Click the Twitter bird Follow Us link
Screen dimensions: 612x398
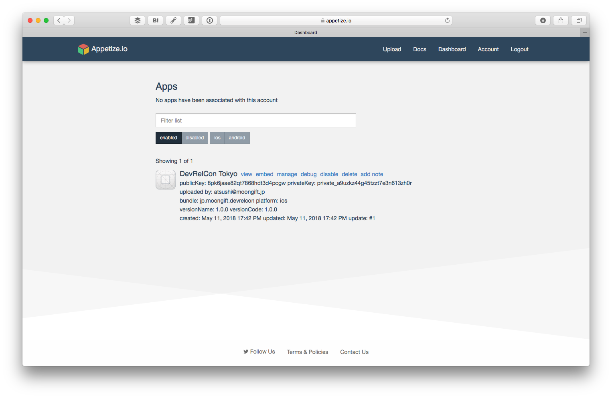(259, 352)
